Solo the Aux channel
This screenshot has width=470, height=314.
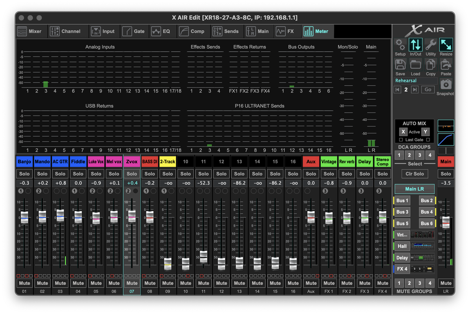(311, 174)
